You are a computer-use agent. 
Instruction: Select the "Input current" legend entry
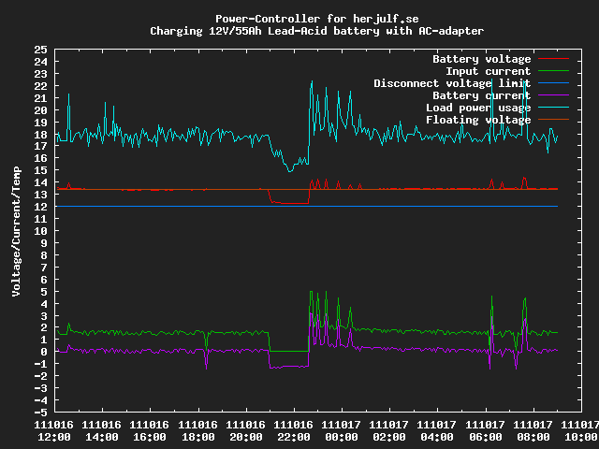[x=488, y=71]
